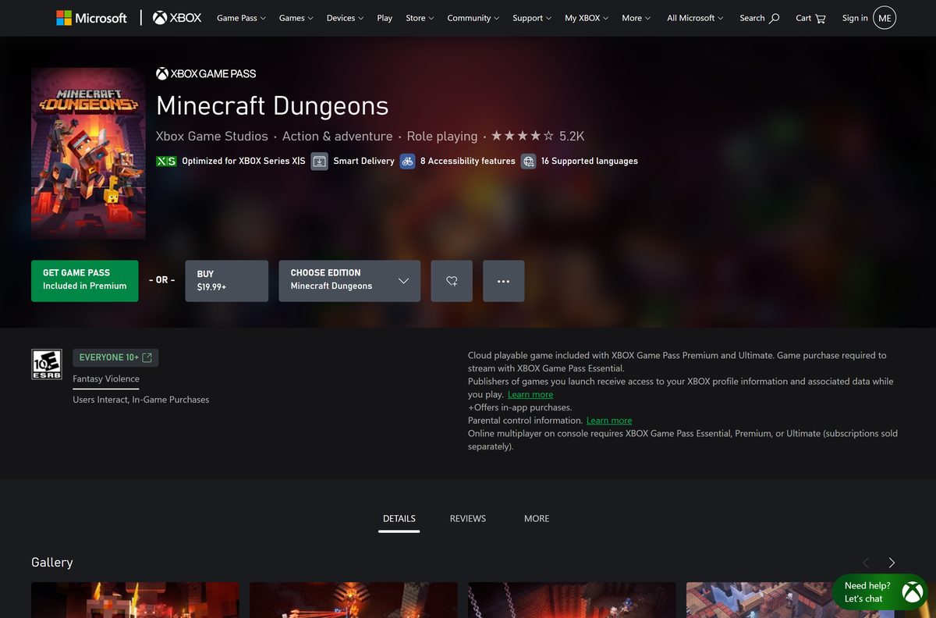Expand the Support menu
Viewport: 936px width, 618px height.
[532, 18]
